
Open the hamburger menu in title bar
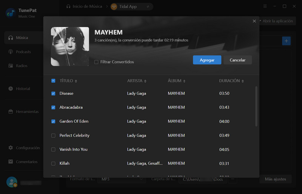click(265, 6)
